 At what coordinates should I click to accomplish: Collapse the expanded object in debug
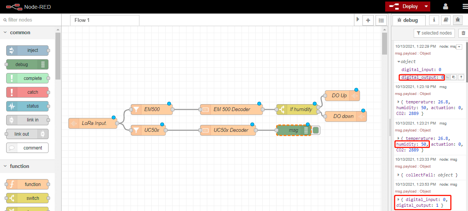(399, 61)
